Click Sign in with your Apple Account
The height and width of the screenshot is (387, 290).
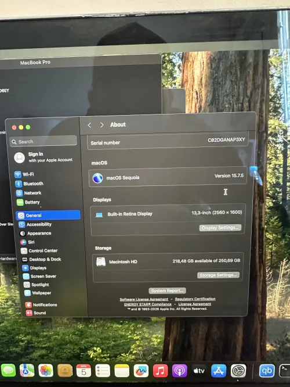click(x=43, y=157)
